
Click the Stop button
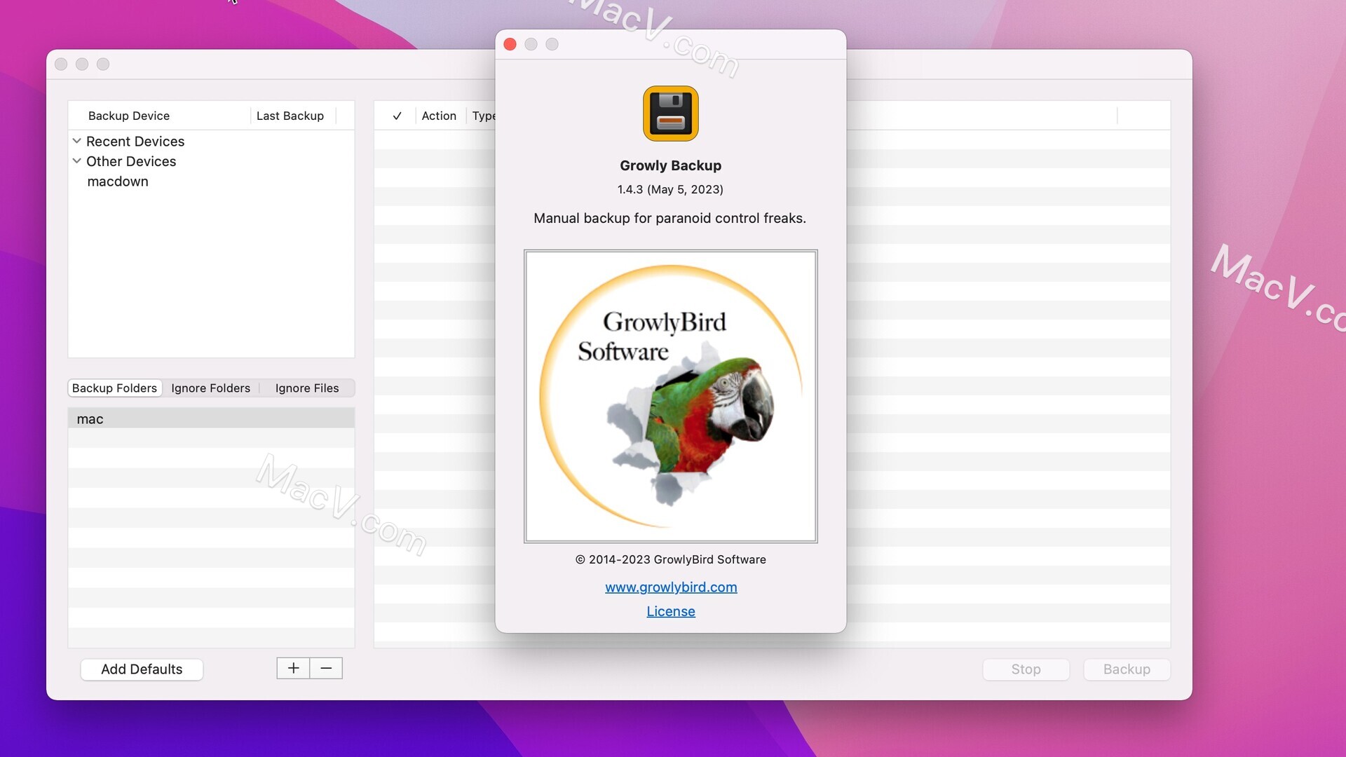tap(1026, 669)
